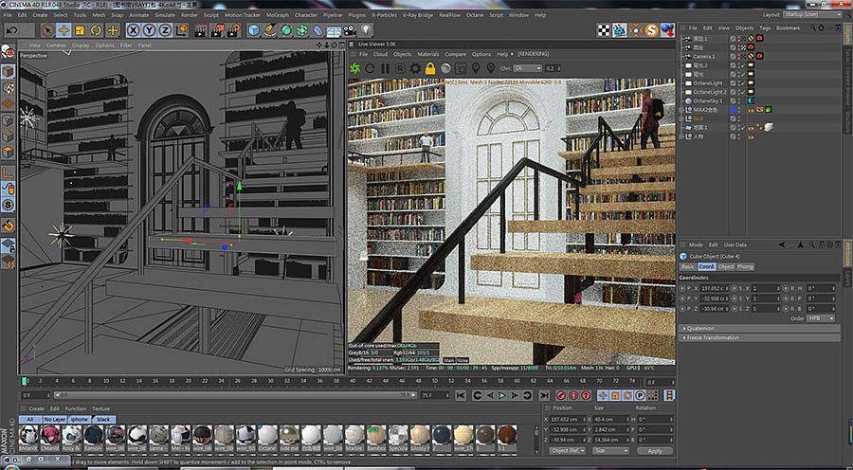The height and width of the screenshot is (470, 853).
Task: Toggle the layer checkbox for the Null object
Action: tap(734, 118)
